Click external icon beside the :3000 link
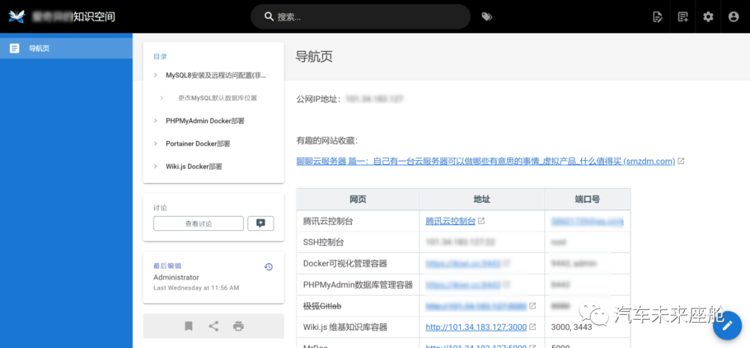This screenshot has height=348, width=750. click(533, 327)
